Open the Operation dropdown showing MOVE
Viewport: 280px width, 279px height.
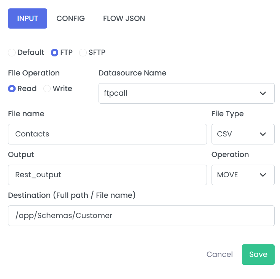pyautogui.click(x=243, y=175)
